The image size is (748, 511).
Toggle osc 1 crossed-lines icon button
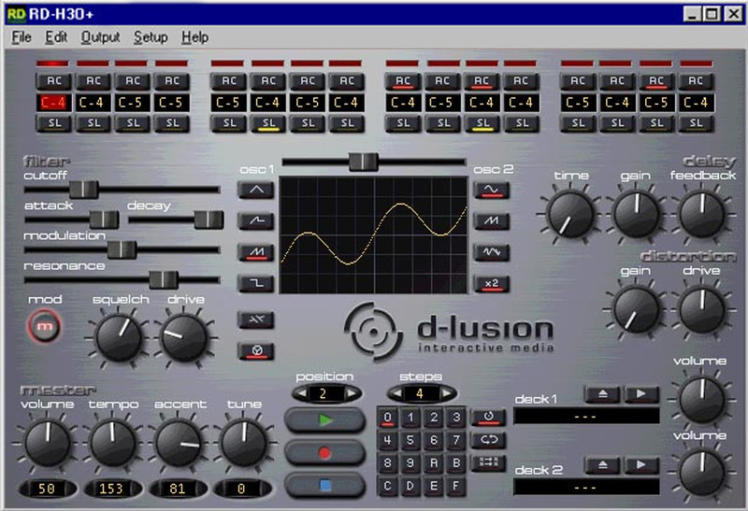tap(256, 319)
